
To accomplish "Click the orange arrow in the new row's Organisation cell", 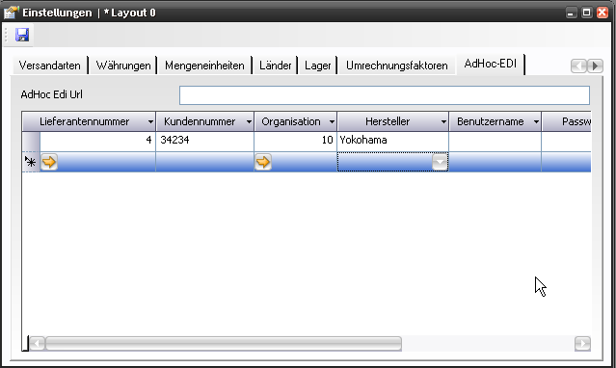I will pos(263,162).
